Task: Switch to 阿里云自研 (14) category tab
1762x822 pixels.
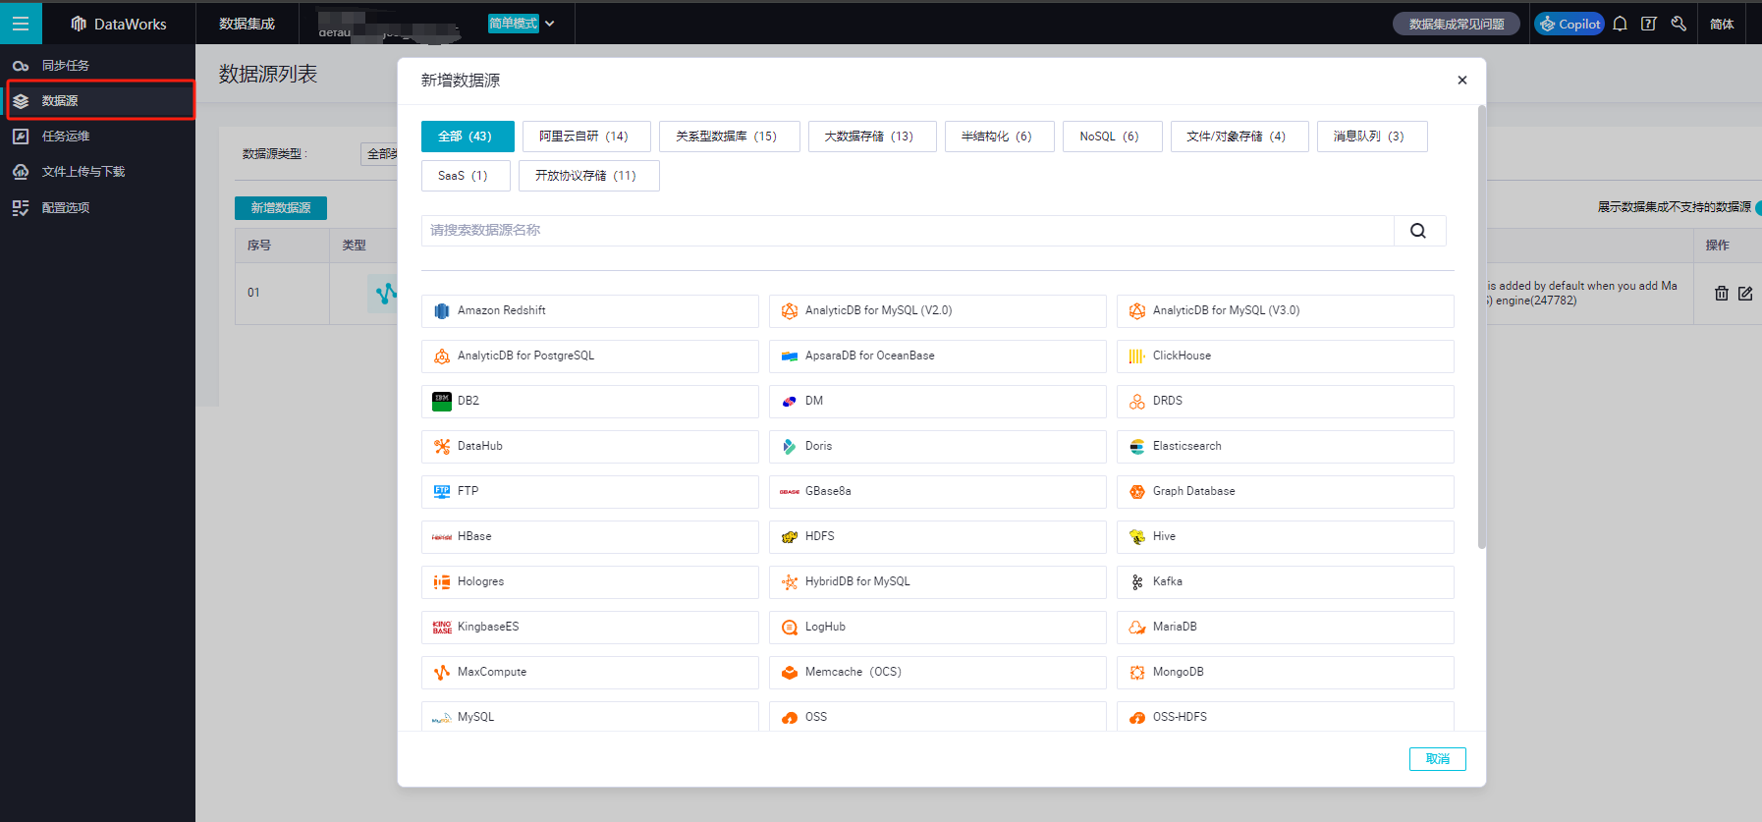Action: pos(586,137)
